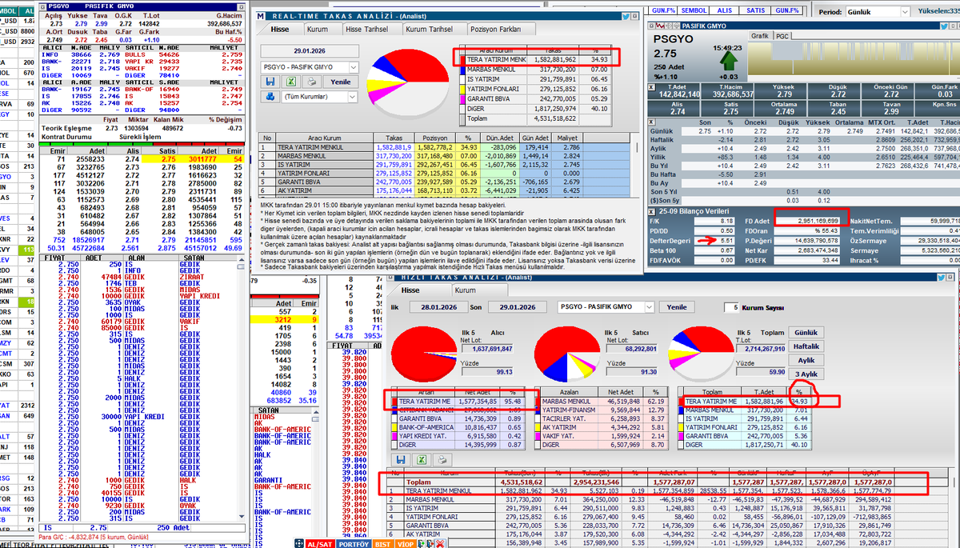Click the TACIRLER YAT. row in Azalan table
The height and width of the screenshot is (548, 960).
point(603,418)
